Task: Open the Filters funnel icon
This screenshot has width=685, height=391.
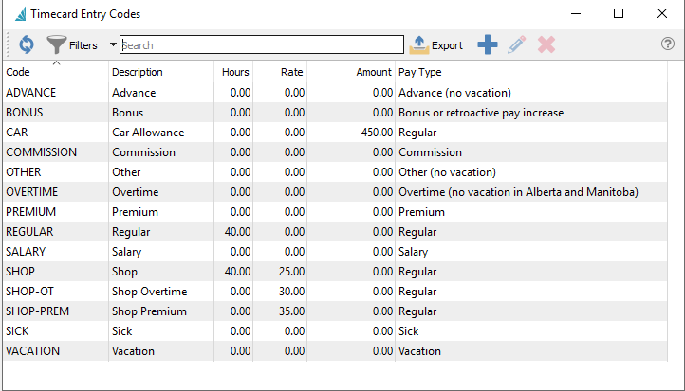Action: click(56, 44)
